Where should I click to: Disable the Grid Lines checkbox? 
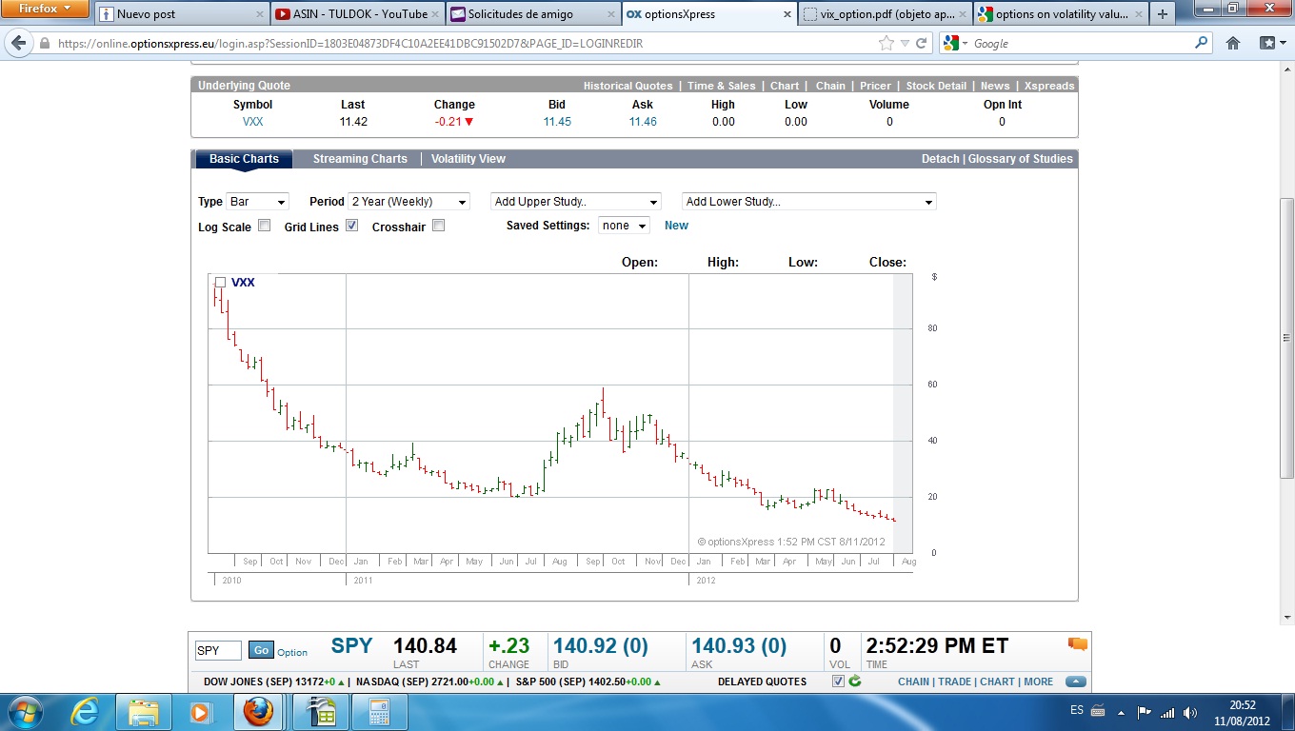(x=352, y=226)
